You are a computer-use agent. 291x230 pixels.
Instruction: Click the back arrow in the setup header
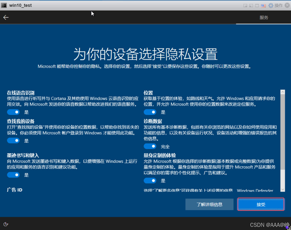tap(6, 17)
